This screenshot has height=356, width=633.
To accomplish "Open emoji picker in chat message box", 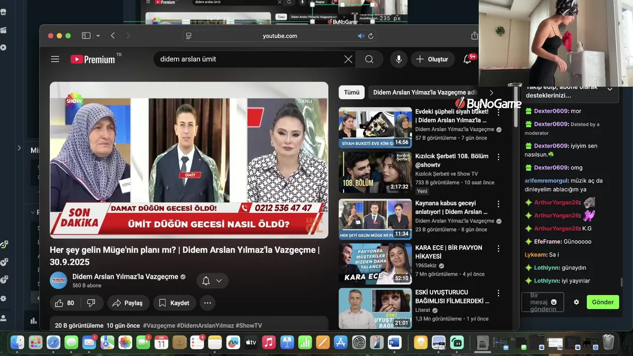I will (554, 302).
